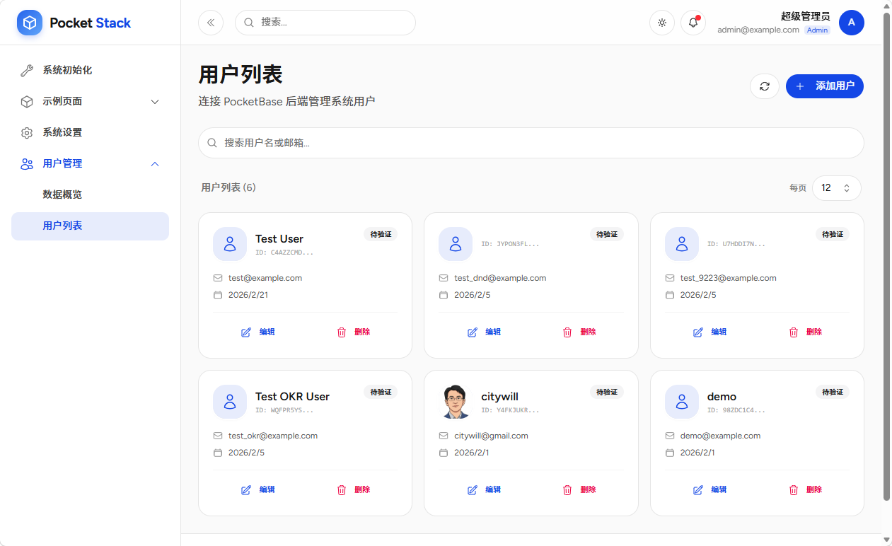Open 系统初始化 in the sidebar
Image resolution: width=892 pixels, height=546 pixels.
(90, 70)
